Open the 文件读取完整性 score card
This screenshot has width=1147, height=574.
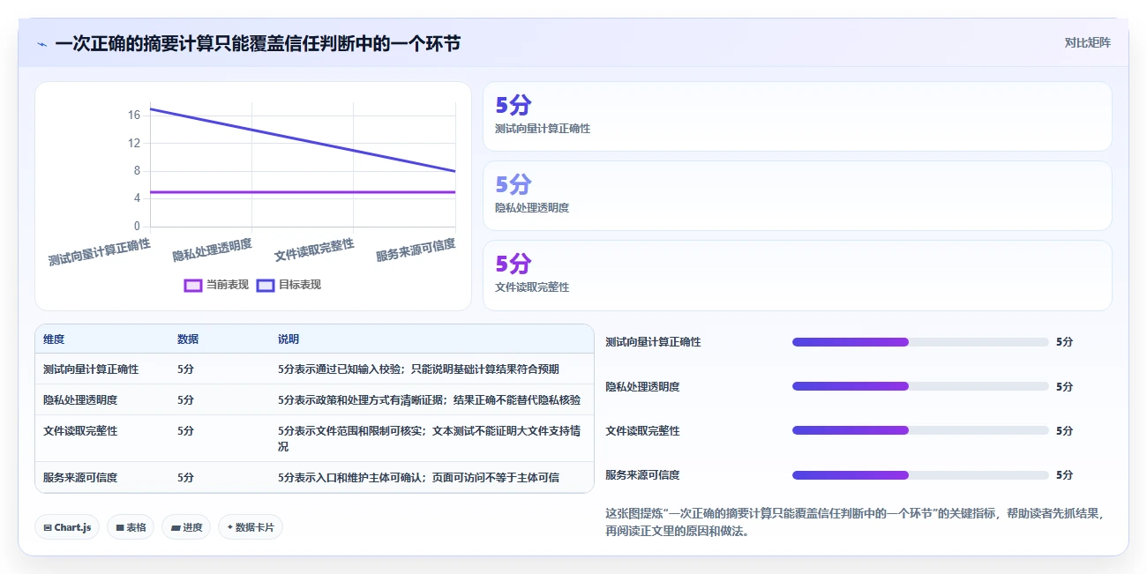tap(797, 275)
